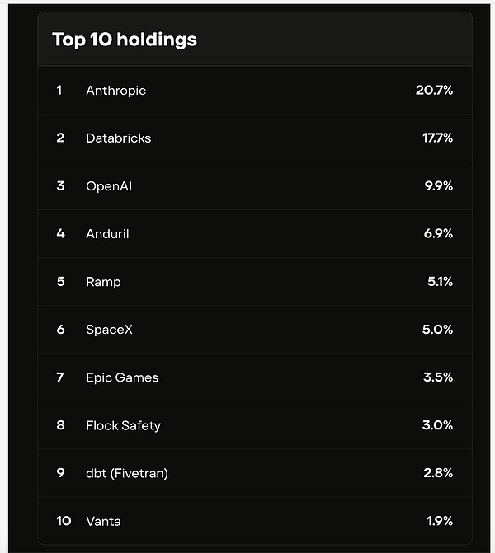
Task: Select the 6.9% Anduril weight
Action: point(439,234)
